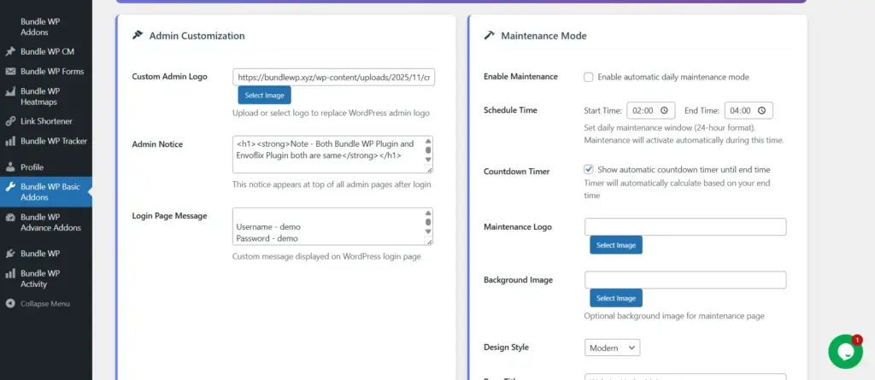Click the Maintenance Logo input field
The image size is (875, 380).
tap(685, 227)
